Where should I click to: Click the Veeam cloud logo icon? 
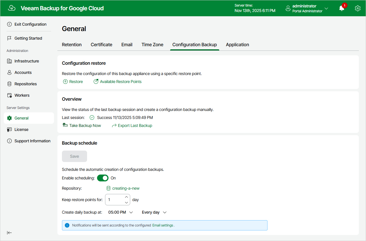click(x=12, y=8)
